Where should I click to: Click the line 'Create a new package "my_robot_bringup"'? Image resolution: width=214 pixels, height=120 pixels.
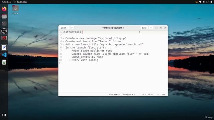tap(94, 38)
